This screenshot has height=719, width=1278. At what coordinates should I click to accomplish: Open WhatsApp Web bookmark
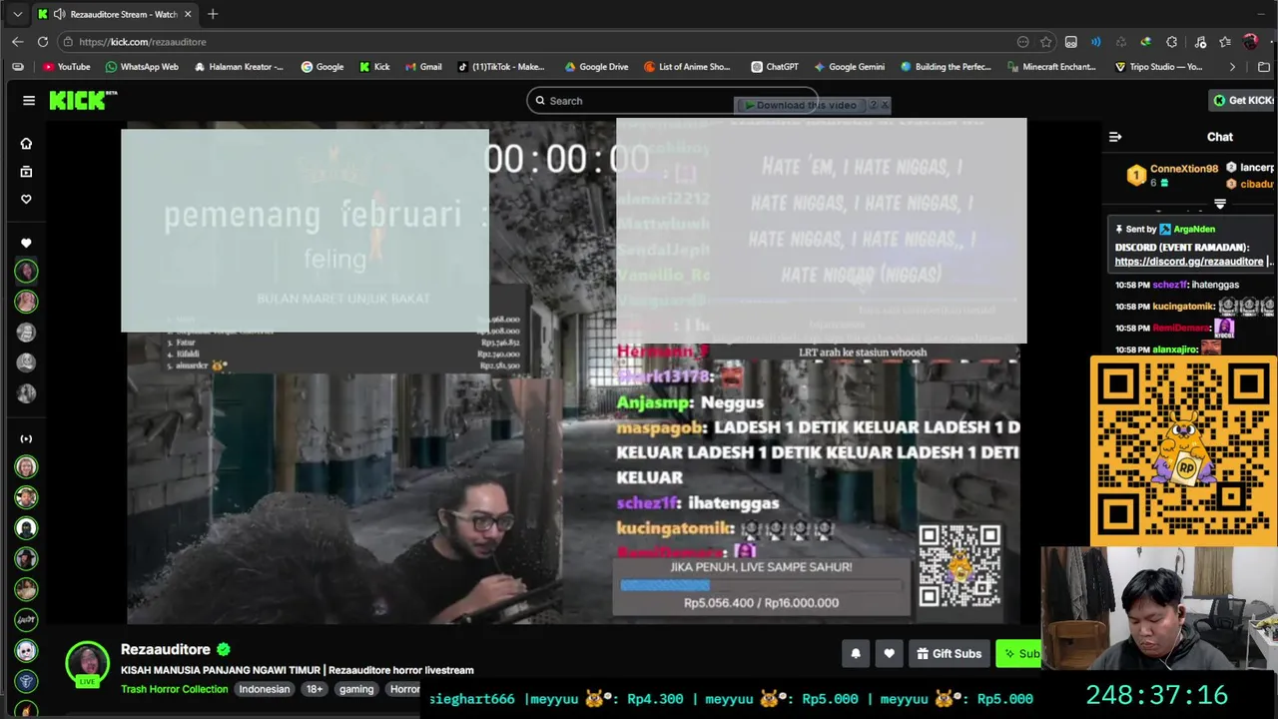(142, 67)
